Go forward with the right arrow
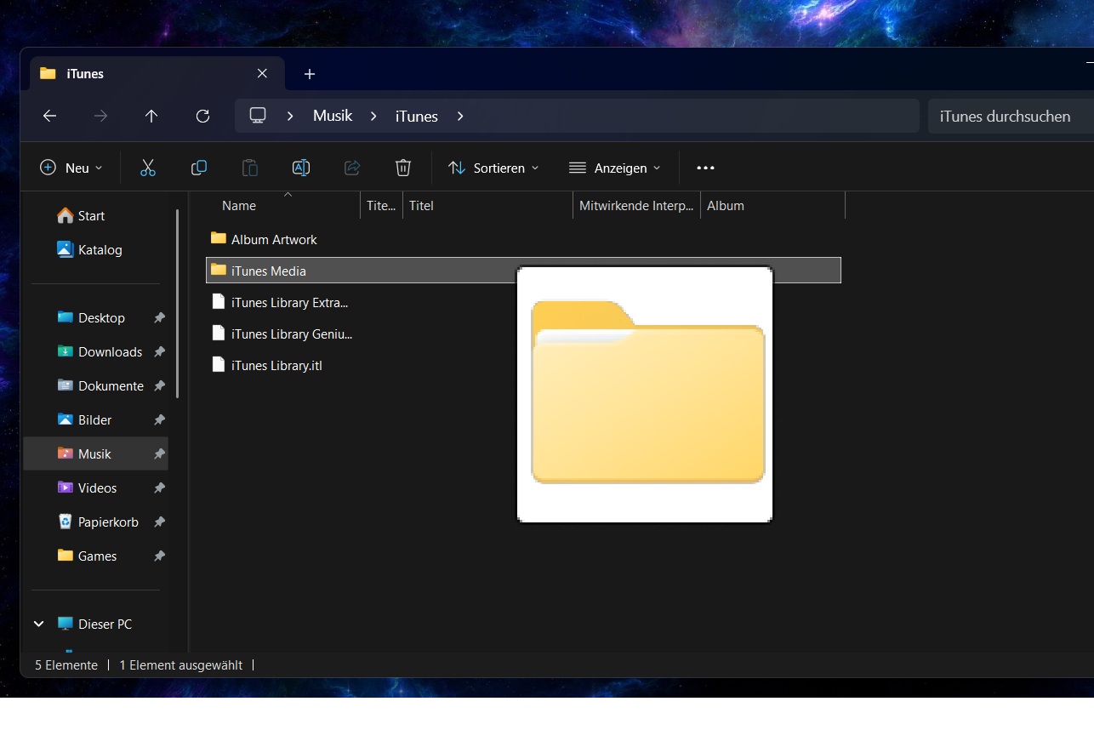The image size is (1094, 730). pos(100,117)
